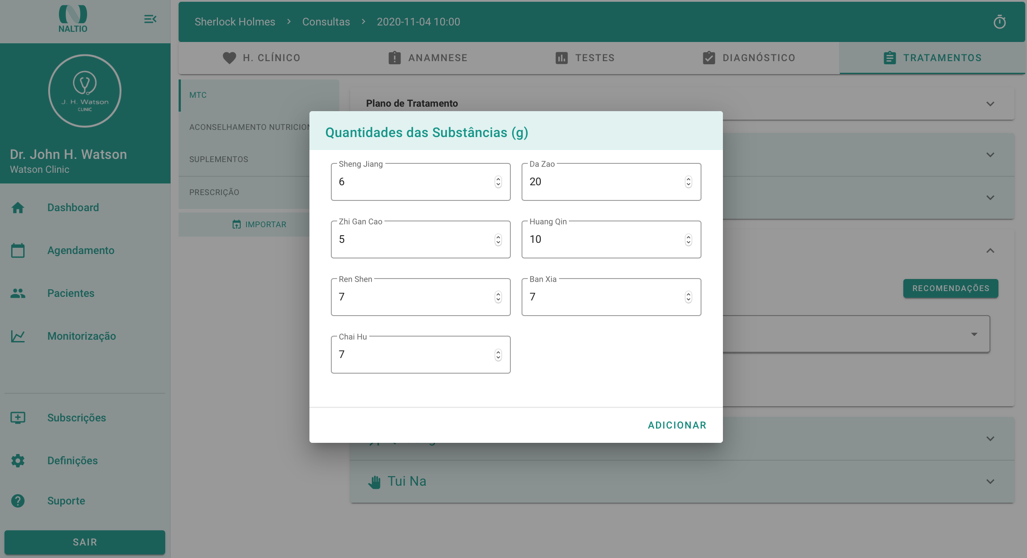Click the Agendamento calendar icon
Viewport: 1027px width, 558px height.
[x=18, y=250]
